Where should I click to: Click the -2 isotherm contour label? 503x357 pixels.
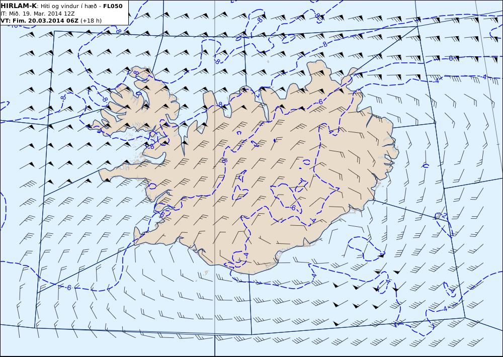click(x=443, y=215)
